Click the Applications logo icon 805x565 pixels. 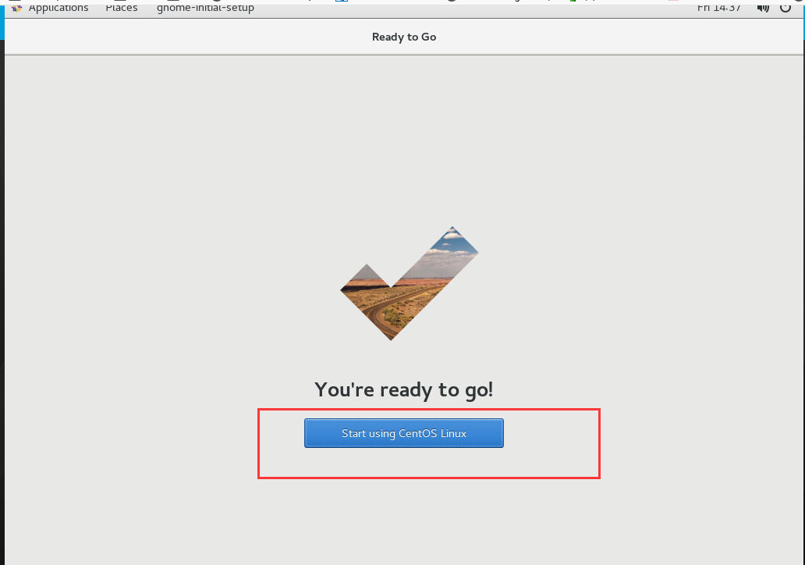tap(16, 8)
